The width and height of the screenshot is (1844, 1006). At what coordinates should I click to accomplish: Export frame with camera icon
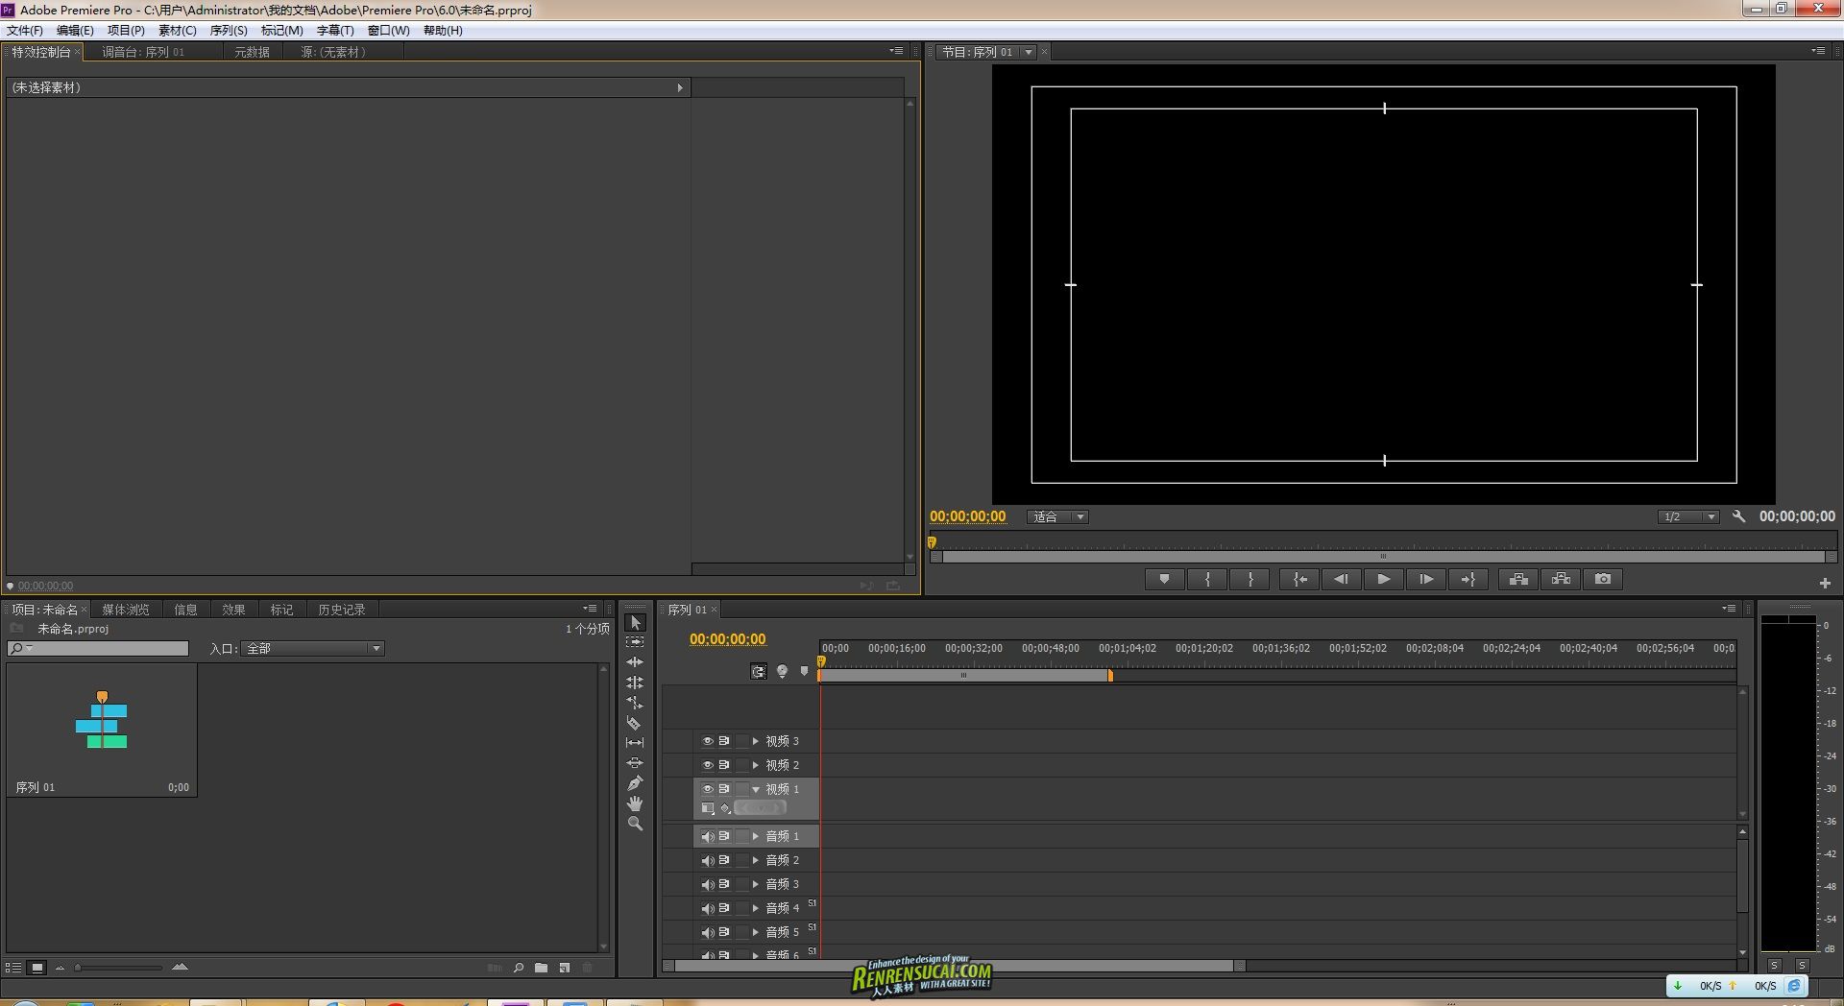[x=1603, y=579]
